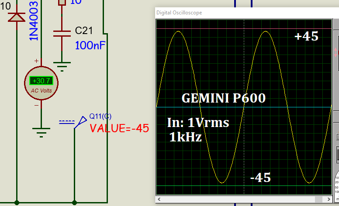Screen dimensions: 339x206
Task: Select the 1N4003 diode symbol
Action: [x=17, y=17]
